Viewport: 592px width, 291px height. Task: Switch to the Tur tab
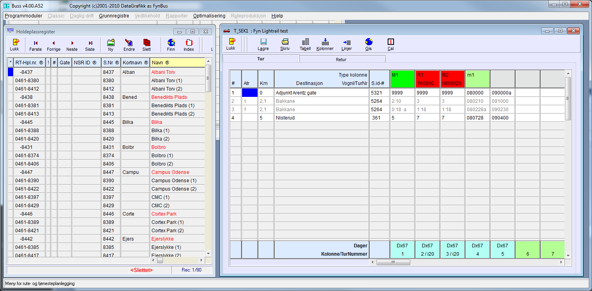coord(261,59)
